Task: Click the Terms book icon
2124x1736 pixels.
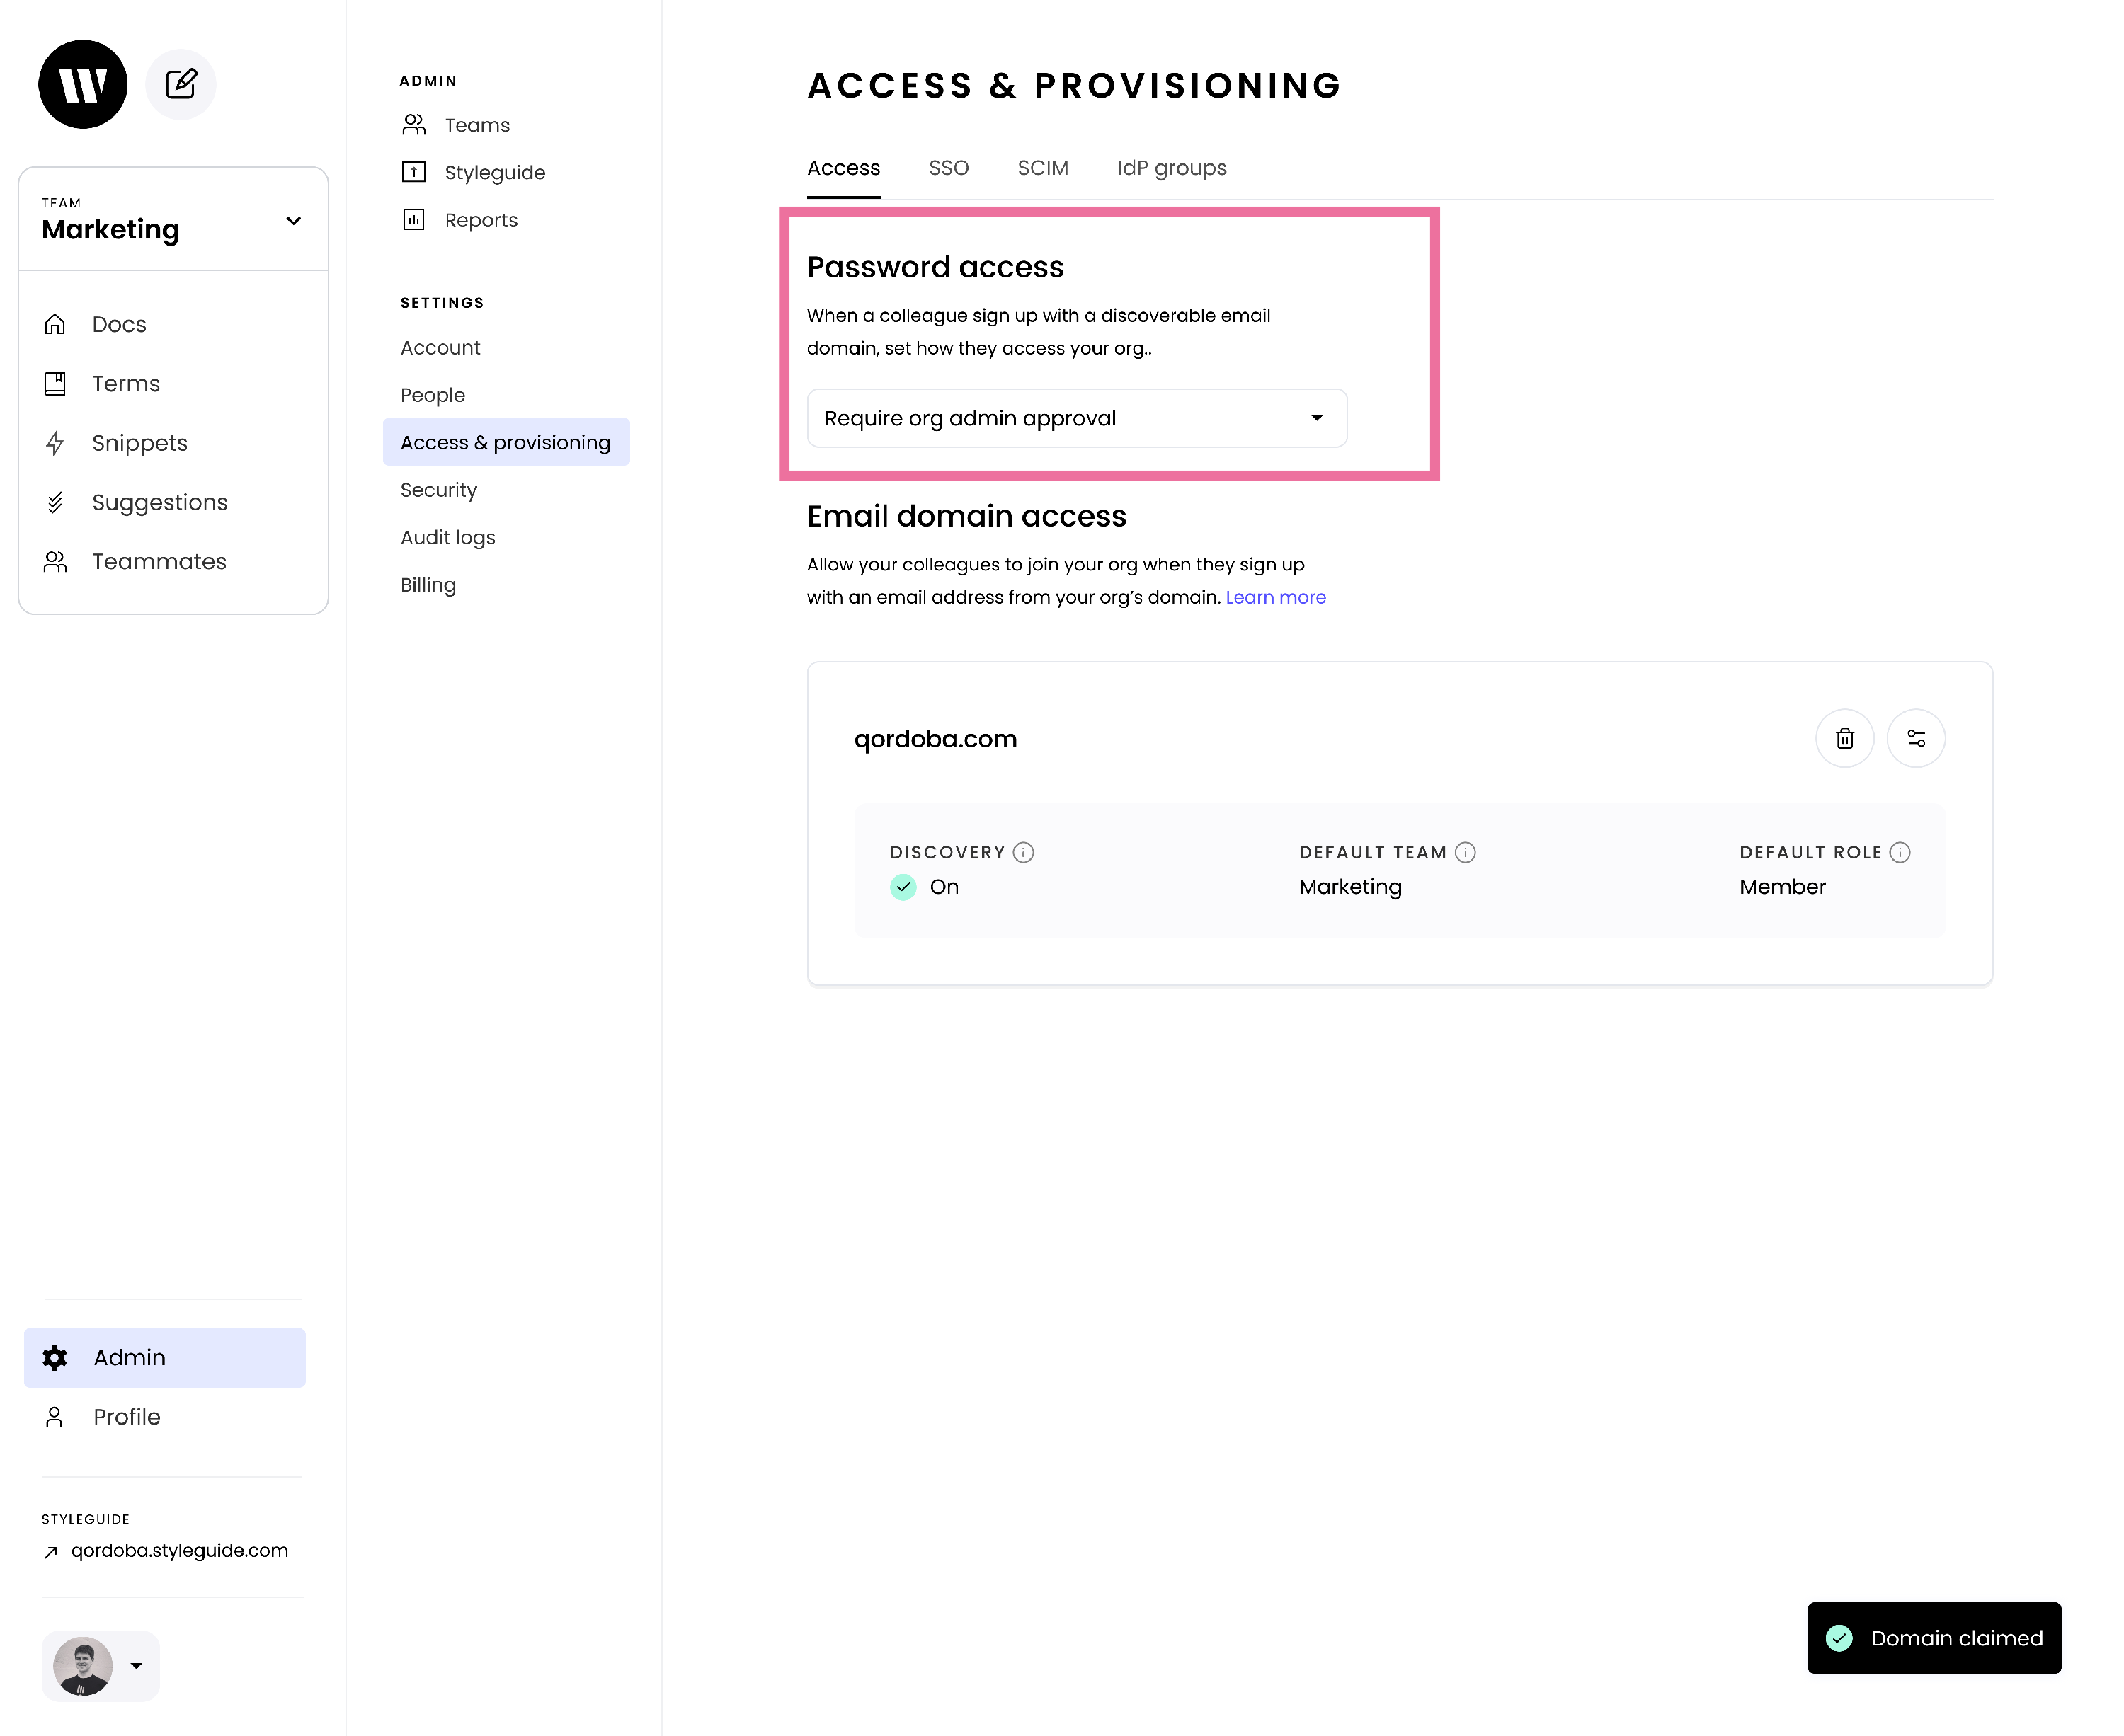Action: point(55,383)
